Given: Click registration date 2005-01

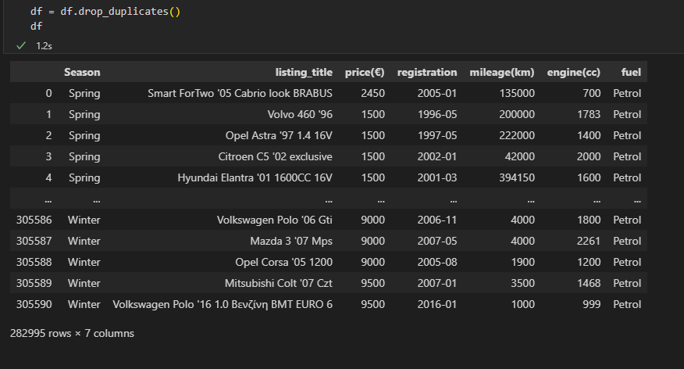Looking at the screenshot, I should point(437,93).
